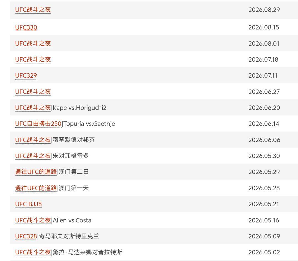This screenshot has width=298, height=261.
Task: Open UFC自由搏击250 Topuria vs.Gaethje link
Action: [38, 124]
